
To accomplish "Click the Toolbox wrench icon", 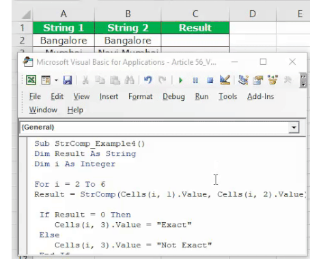I will pos(288,80).
